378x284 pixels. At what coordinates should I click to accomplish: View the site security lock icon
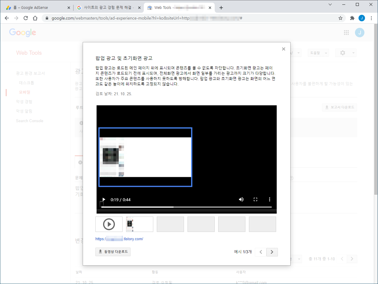pos(47,18)
